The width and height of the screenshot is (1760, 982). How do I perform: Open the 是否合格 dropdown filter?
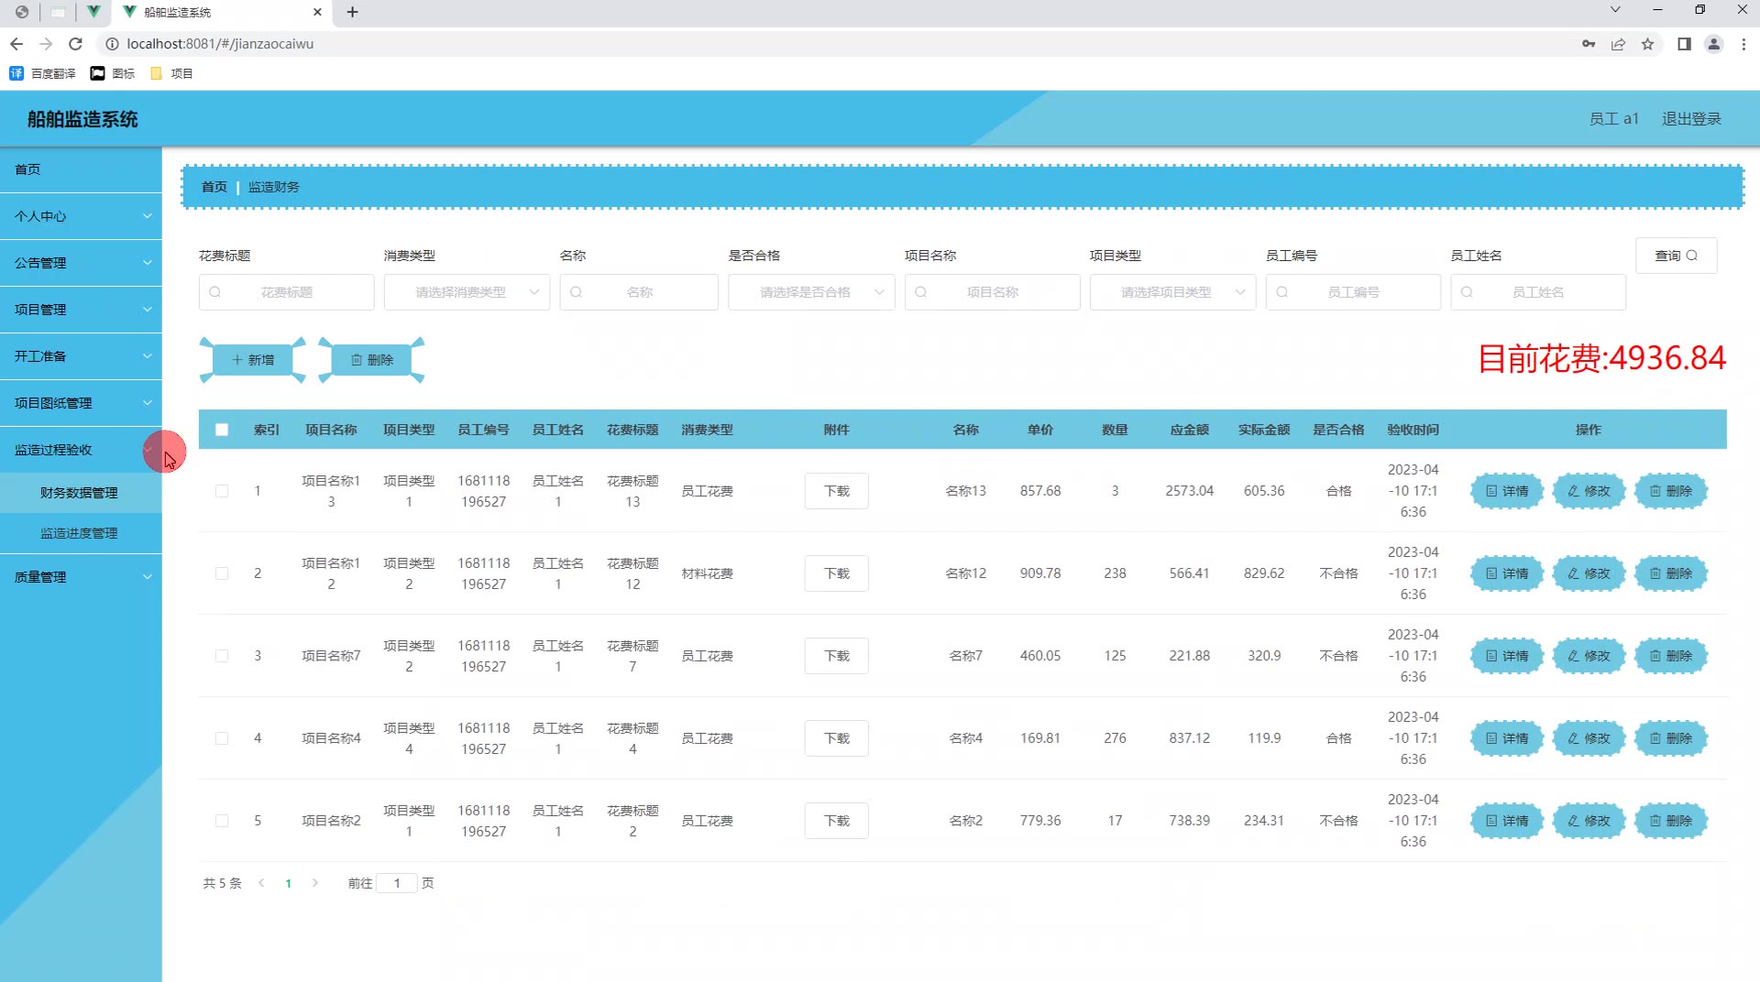(x=811, y=292)
